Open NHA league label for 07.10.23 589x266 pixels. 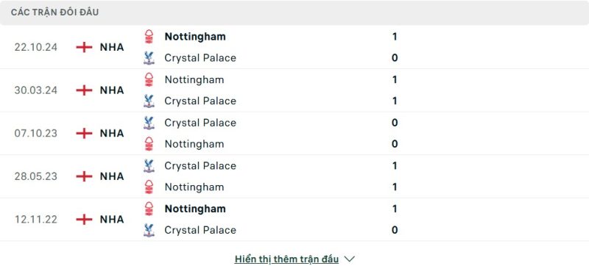pos(112,134)
